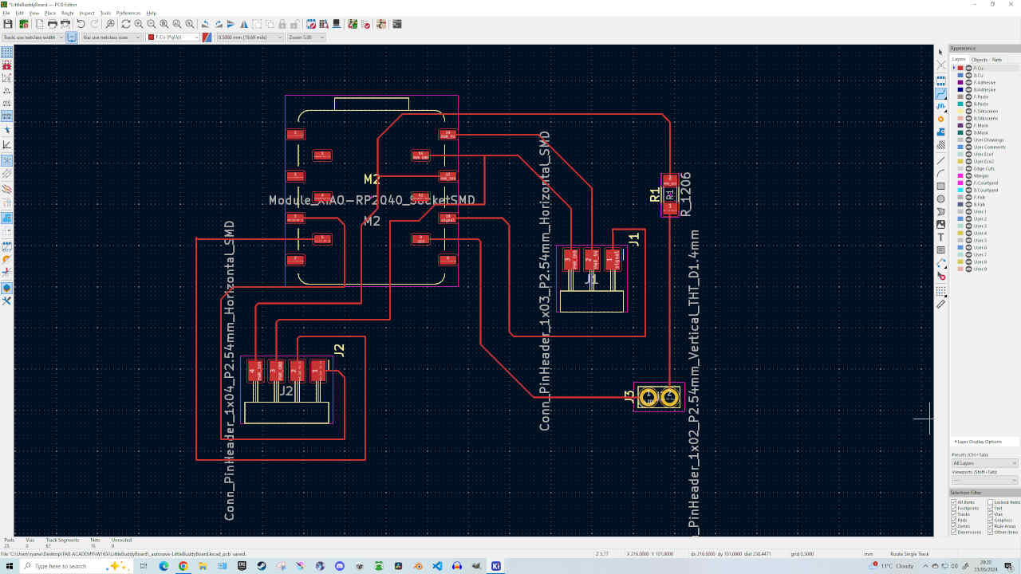The image size is (1021, 574).
Task: Click the F.Courtyard color swatch
Action: 960,183
